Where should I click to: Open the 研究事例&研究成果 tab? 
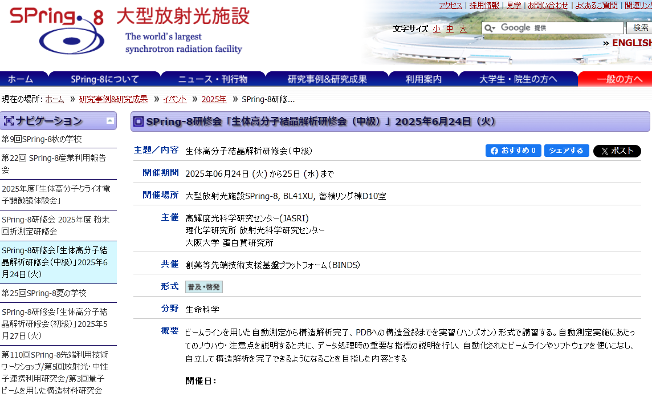[327, 79]
